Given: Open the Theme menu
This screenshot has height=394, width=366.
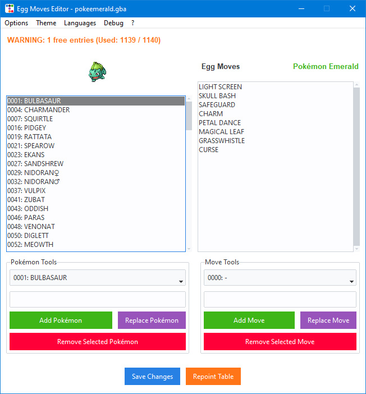Looking at the screenshot, I should pos(46,23).
